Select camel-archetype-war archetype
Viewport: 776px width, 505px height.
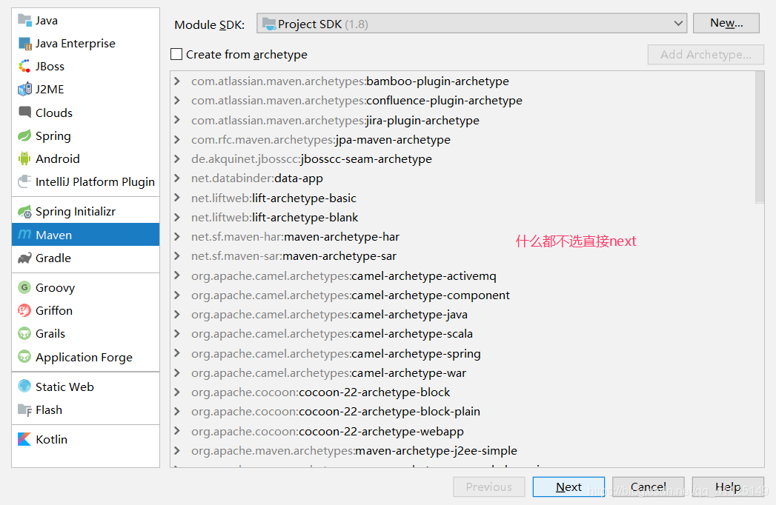pyautogui.click(x=328, y=373)
